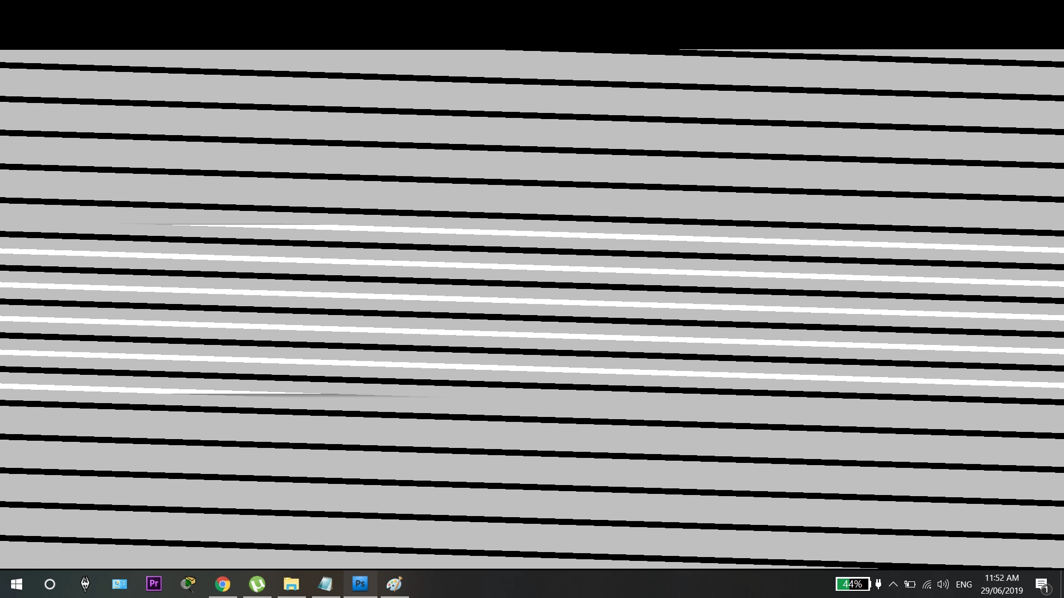
Task: Open the Paint palette taskbar icon
Action: tap(395, 584)
